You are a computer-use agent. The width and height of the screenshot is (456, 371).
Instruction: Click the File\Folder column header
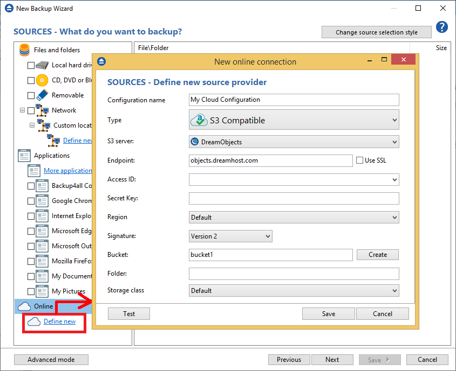(272, 48)
